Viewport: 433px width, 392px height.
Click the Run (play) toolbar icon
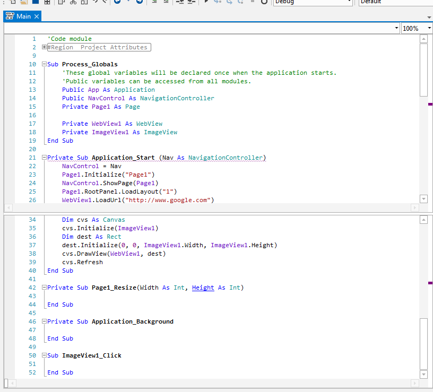(x=206, y=2)
